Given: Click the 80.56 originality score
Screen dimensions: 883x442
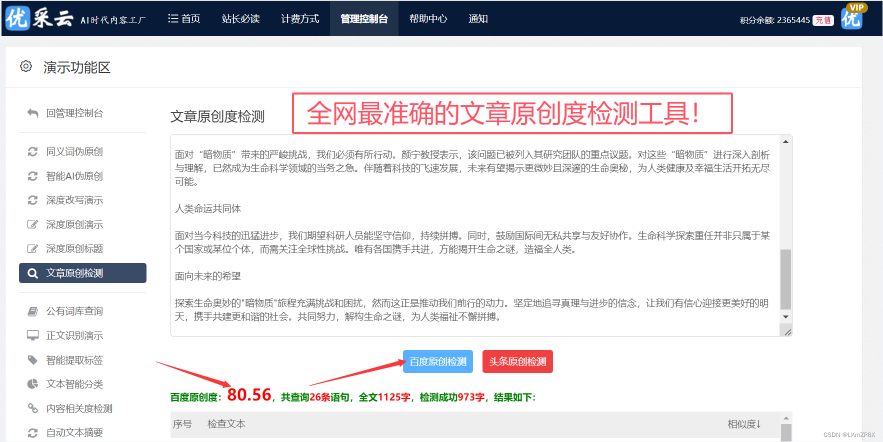Looking at the screenshot, I should (x=249, y=394).
